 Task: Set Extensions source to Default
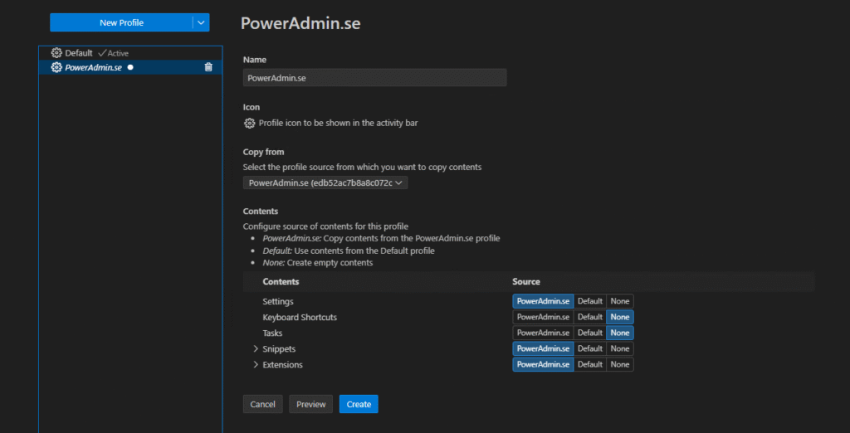click(590, 364)
